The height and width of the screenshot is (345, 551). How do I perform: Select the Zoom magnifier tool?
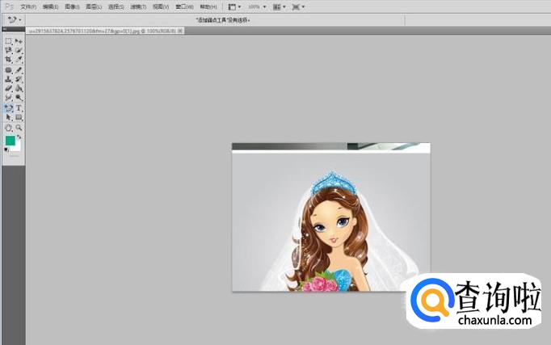(19, 127)
